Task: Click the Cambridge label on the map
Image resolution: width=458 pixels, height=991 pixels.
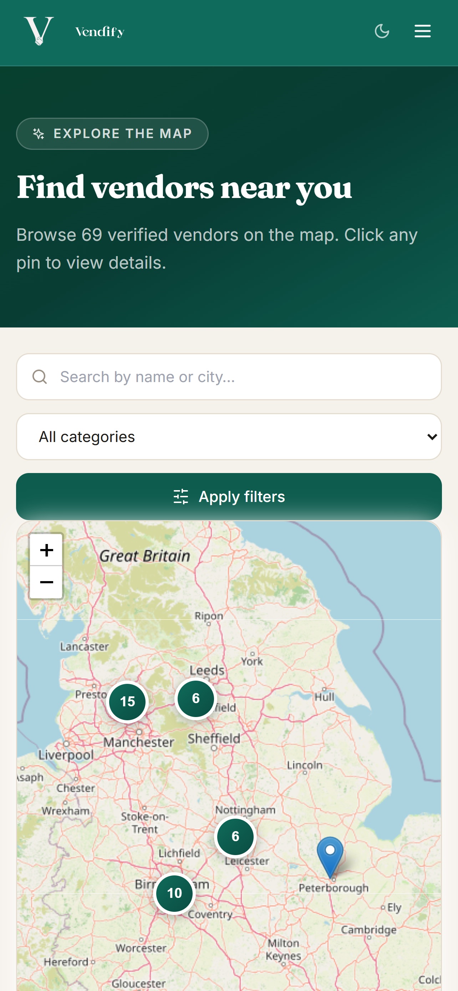Action: tap(369, 930)
